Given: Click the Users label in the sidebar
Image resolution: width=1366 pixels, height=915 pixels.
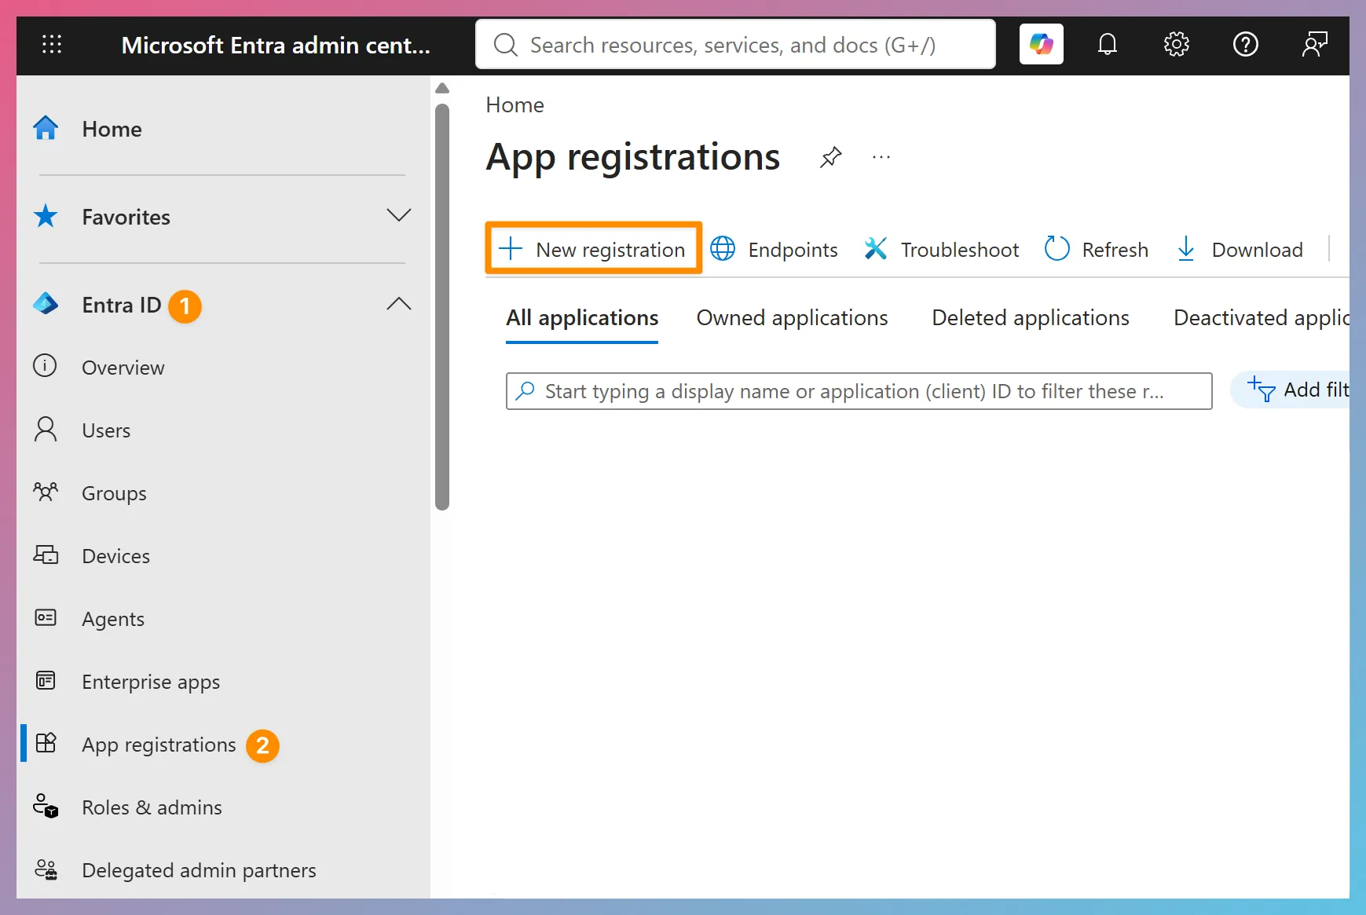Looking at the screenshot, I should point(106,430).
